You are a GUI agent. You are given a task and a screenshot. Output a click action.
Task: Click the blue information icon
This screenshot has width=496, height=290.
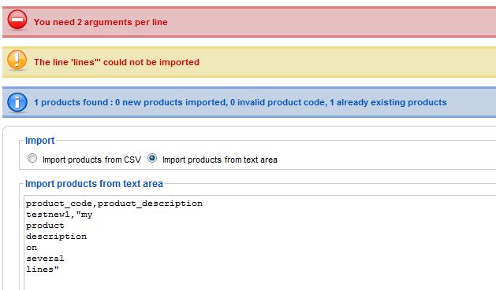tap(17, 102)
